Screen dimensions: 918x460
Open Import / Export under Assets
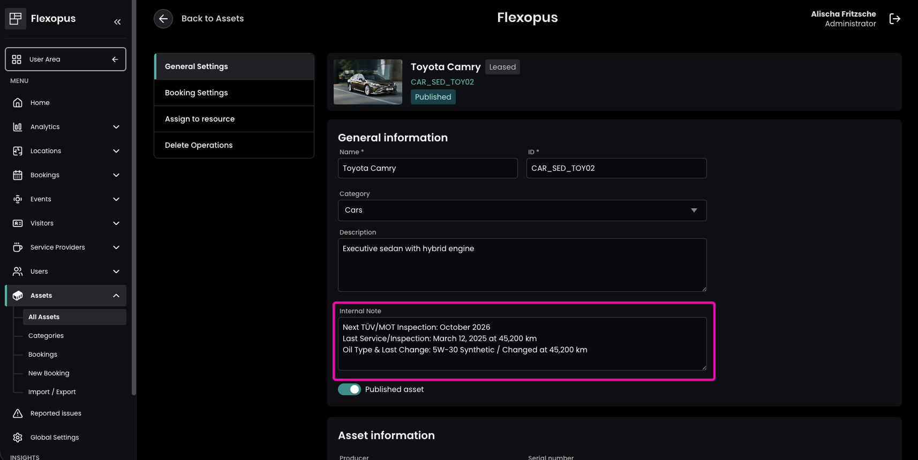pos(52,392)
